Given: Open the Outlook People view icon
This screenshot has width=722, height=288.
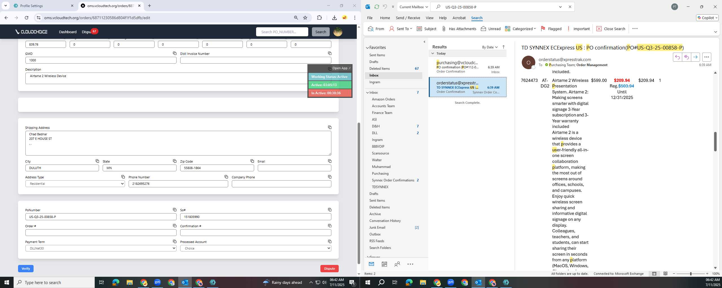Looking at the screenshot, I should click(x=397, y=264).
